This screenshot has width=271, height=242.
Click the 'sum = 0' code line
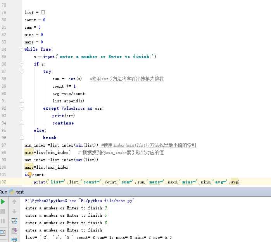[x=33, y=27]
